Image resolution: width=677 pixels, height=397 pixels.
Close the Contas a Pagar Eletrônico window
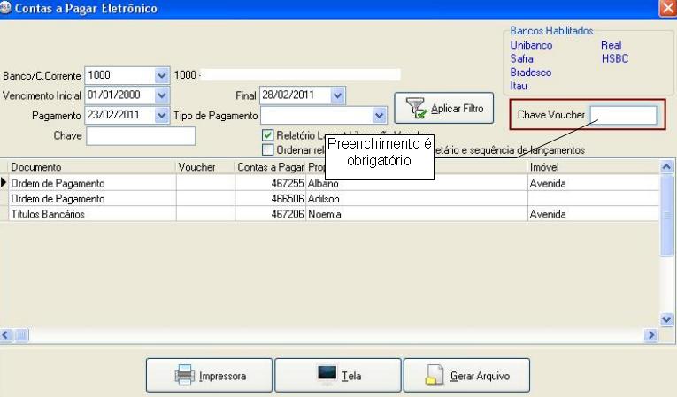[667, 8]
